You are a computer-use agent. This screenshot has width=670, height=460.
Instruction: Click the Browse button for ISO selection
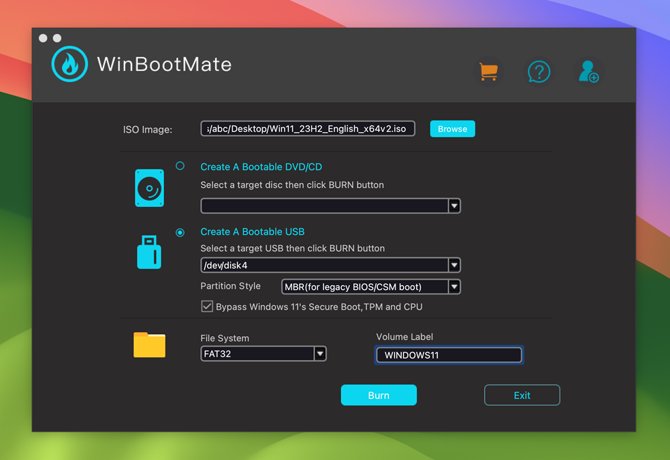click(452, 128)
